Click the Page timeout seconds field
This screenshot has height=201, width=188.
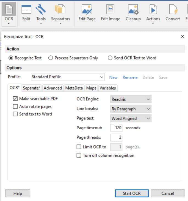(116, 128)
